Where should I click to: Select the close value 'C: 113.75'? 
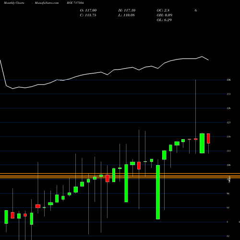pos(88,15)
